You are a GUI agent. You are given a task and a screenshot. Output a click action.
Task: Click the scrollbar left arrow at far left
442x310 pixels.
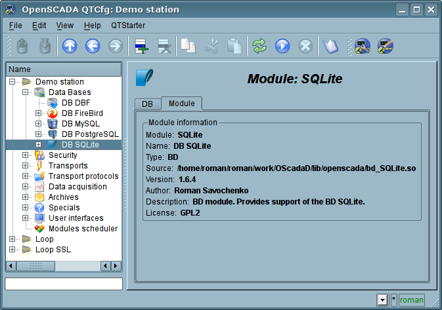point(11,266)
